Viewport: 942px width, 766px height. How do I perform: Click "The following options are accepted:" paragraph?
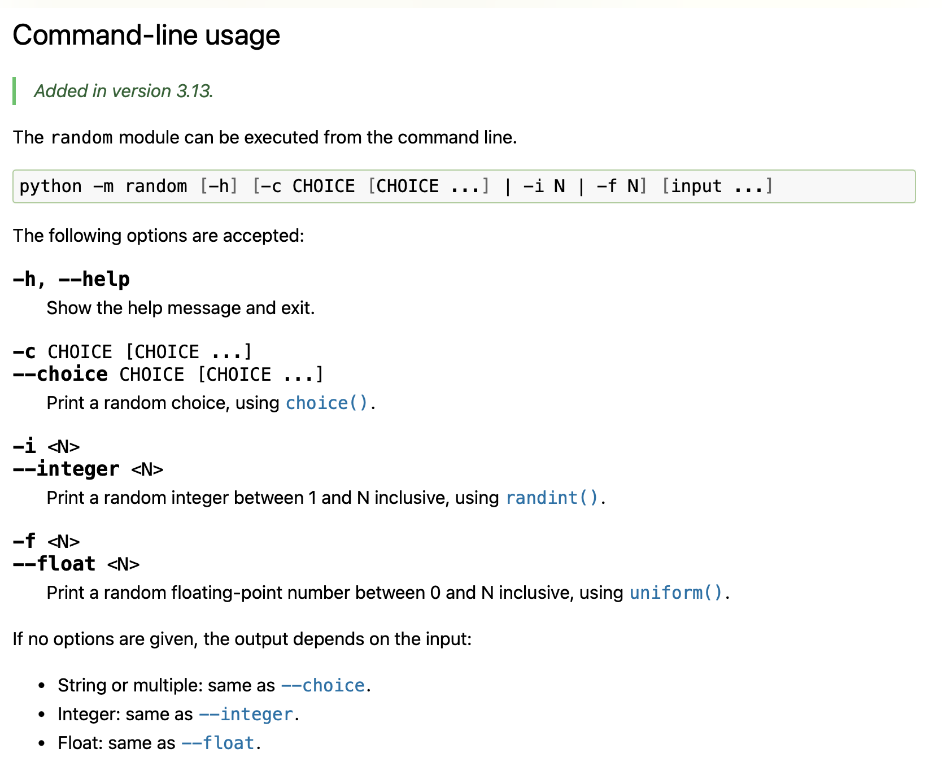coord(159,236)
